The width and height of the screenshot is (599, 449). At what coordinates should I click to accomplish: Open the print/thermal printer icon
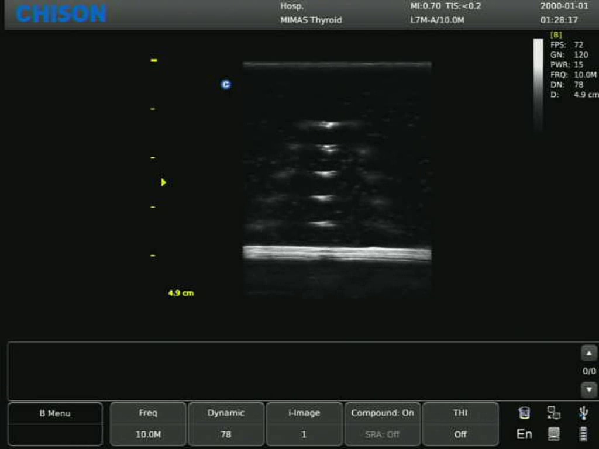(x=553, y=434)
